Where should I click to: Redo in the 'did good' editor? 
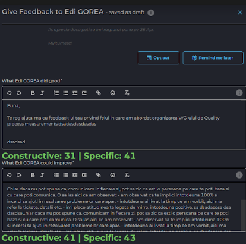pos(19,93)
